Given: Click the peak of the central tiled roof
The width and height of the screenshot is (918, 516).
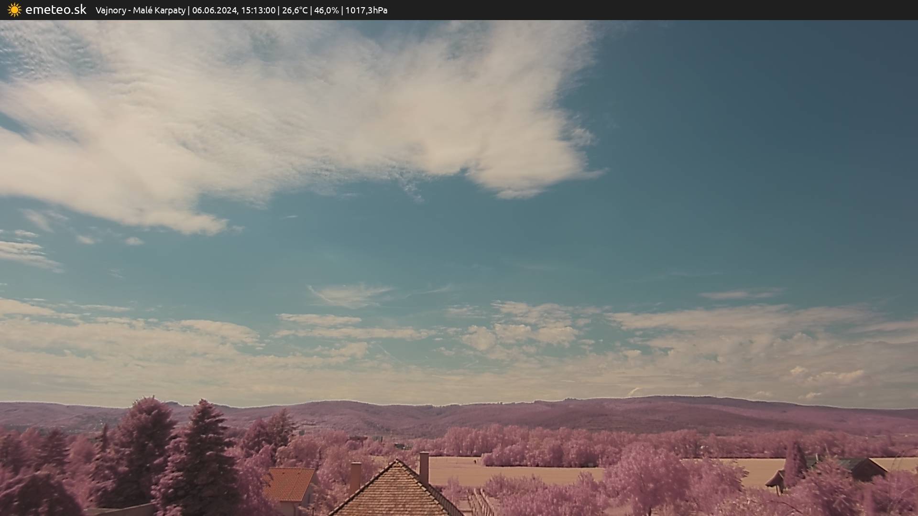Looking at the screenshot, I should (396, 462).
